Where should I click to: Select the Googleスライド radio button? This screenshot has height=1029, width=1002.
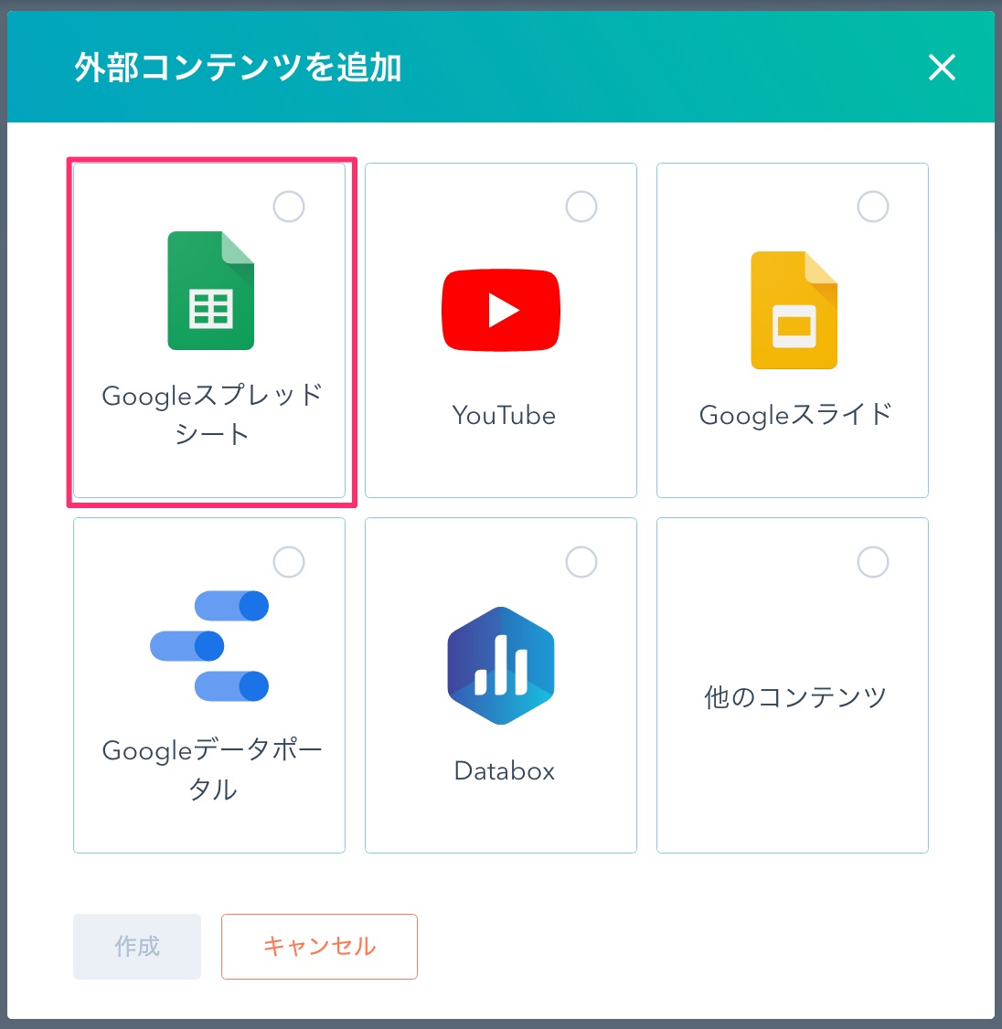873,207
